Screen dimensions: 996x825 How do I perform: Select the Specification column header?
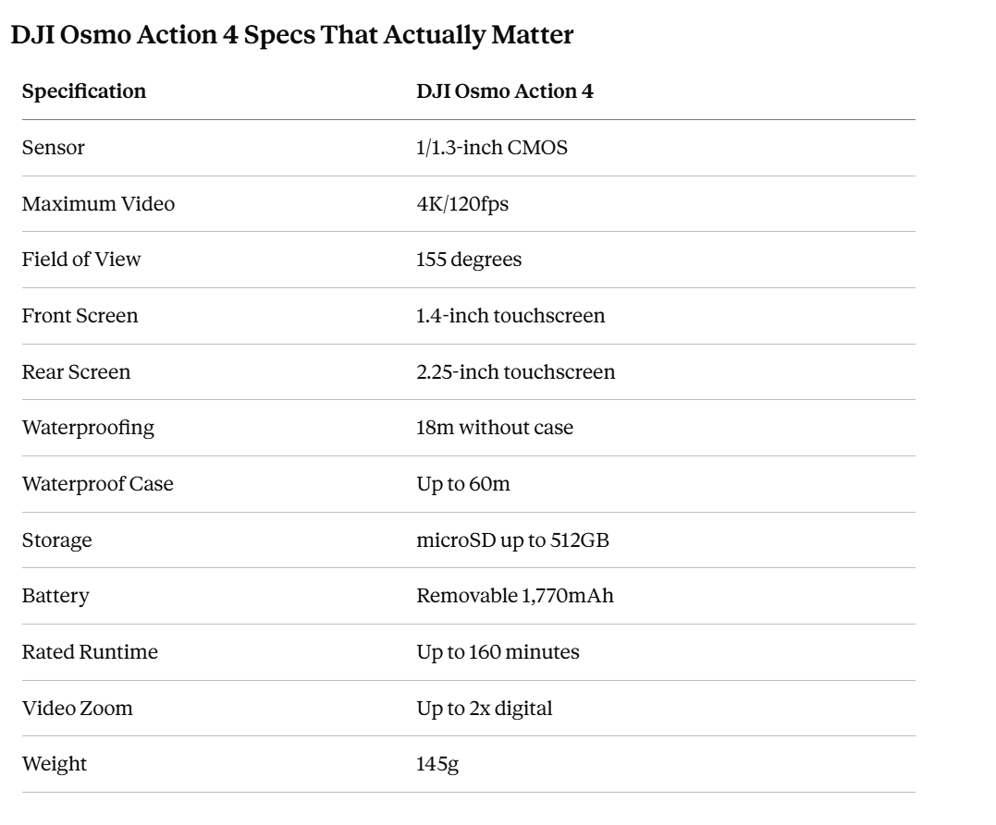[84, 91]
